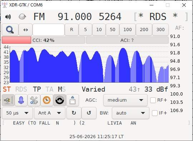Toggle the ST stereo indicator
Image resolution: width=193 pixels, height=141 pixels.
tap(7, 89)
